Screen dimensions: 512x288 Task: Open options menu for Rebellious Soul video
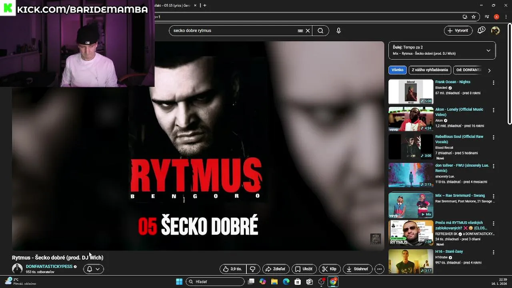point(493,137)
